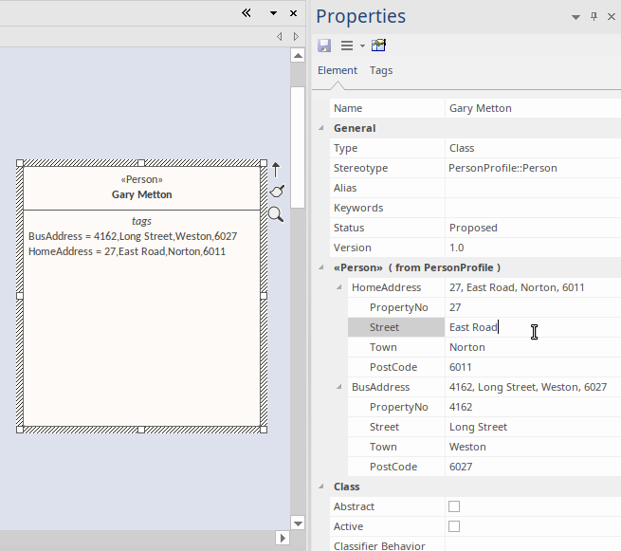The image size is (621, 551).
Task: Click the Quick Linker up arrow beside element
Action: pos(276,170)
